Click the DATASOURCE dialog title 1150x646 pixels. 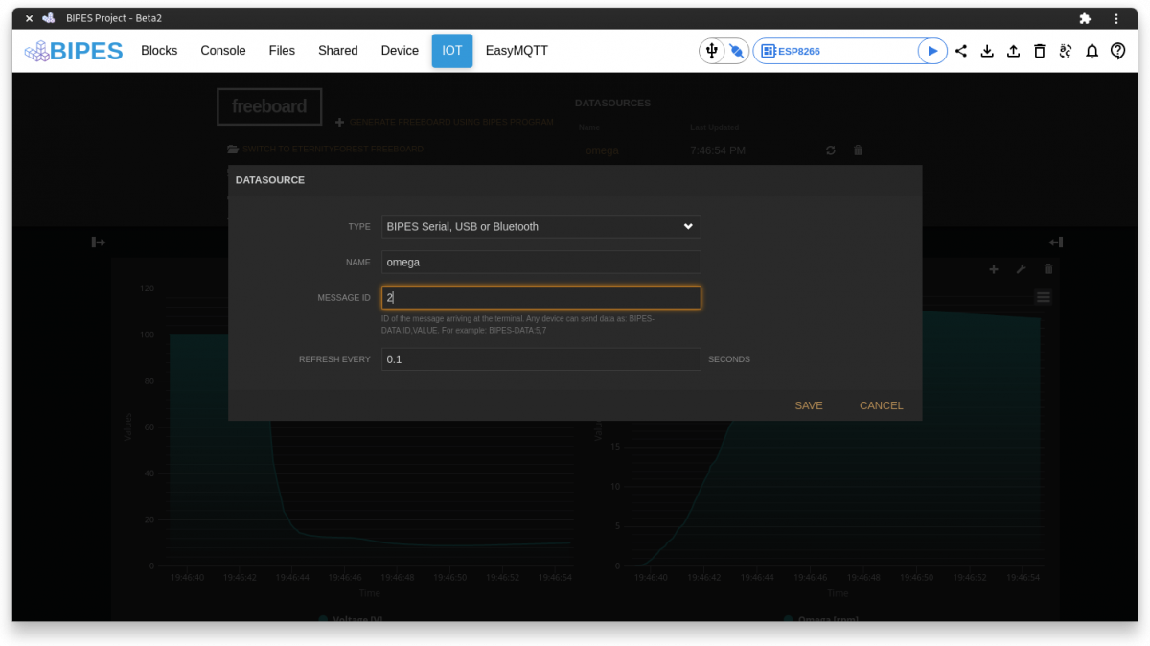click(x=270, y=180)
